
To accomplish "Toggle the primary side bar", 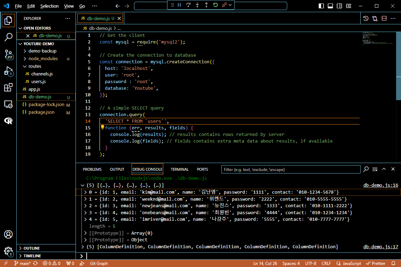I will [x=321, y=6].
